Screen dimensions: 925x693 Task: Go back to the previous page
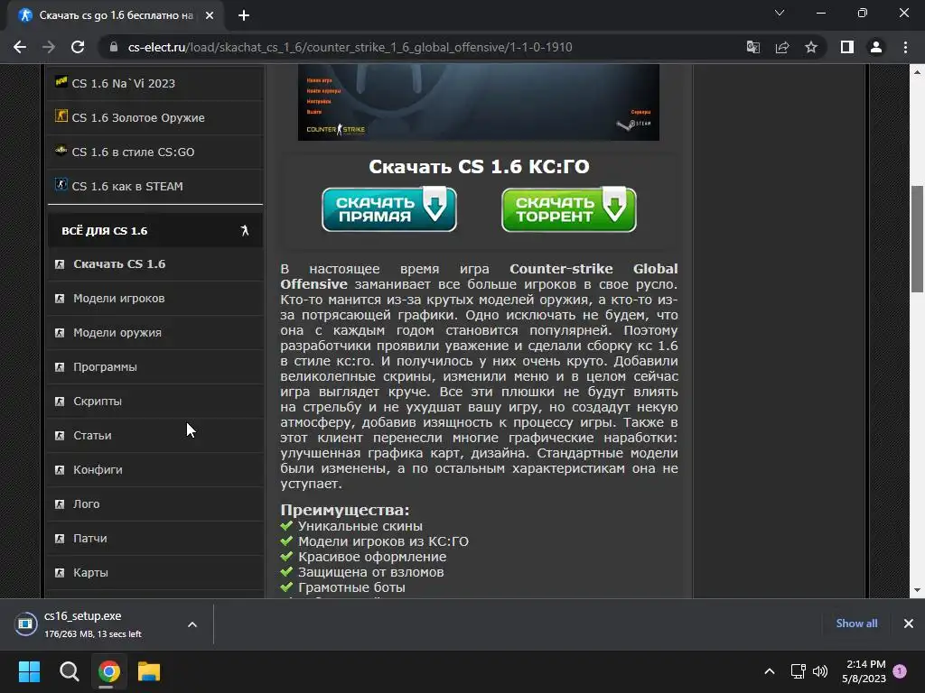[20, 47]
